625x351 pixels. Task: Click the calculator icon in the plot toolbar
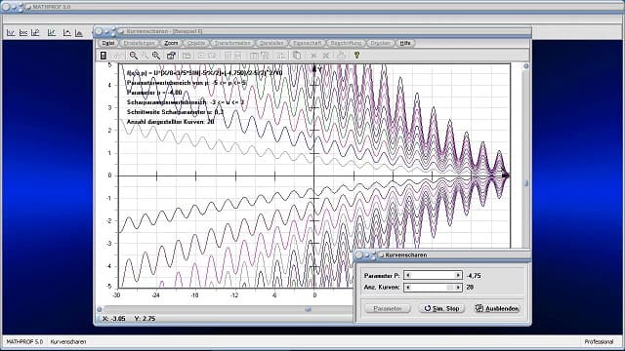(x=104, y=56)
